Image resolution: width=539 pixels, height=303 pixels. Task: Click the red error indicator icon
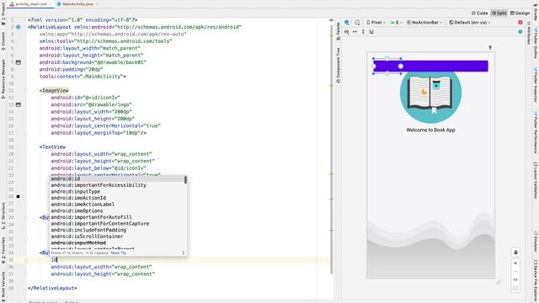pyautogui.click(x=520, y=23)
